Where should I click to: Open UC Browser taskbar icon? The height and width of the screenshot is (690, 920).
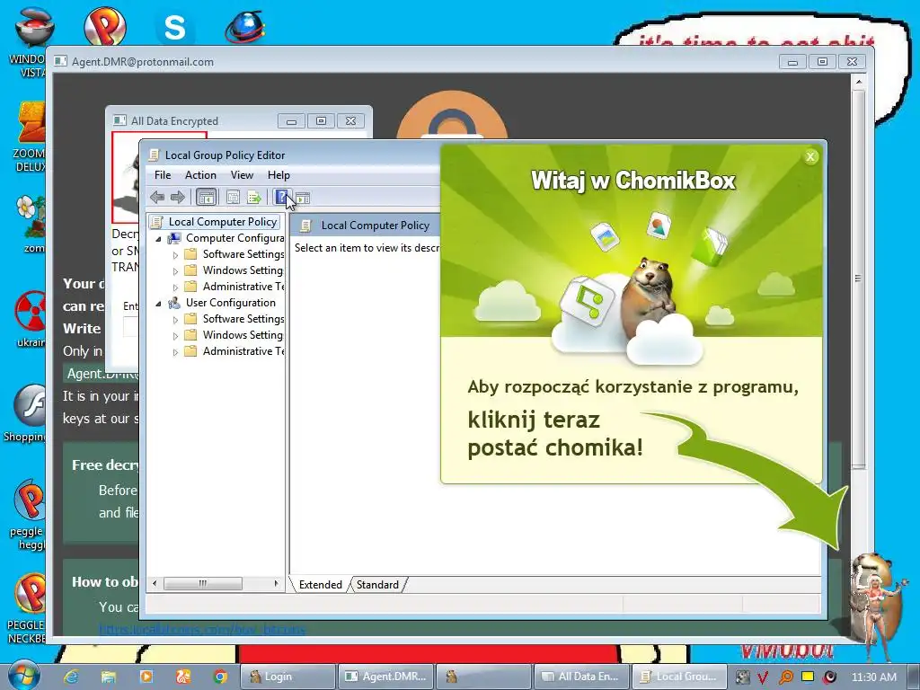pyautogui.click(x=183, y=677)
